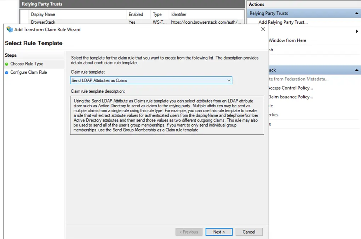Close the Add Transform Claim Rule Wizard
Viewport: 361px width, 239px height.
pos(263,29)
